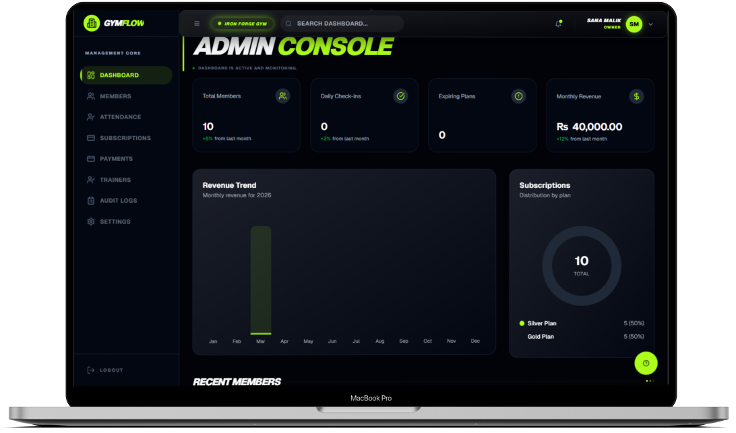Select Audit Logs menu item
Image resolution: width=736 pixels, height=433 pixels.
click(x=118, y=201)
